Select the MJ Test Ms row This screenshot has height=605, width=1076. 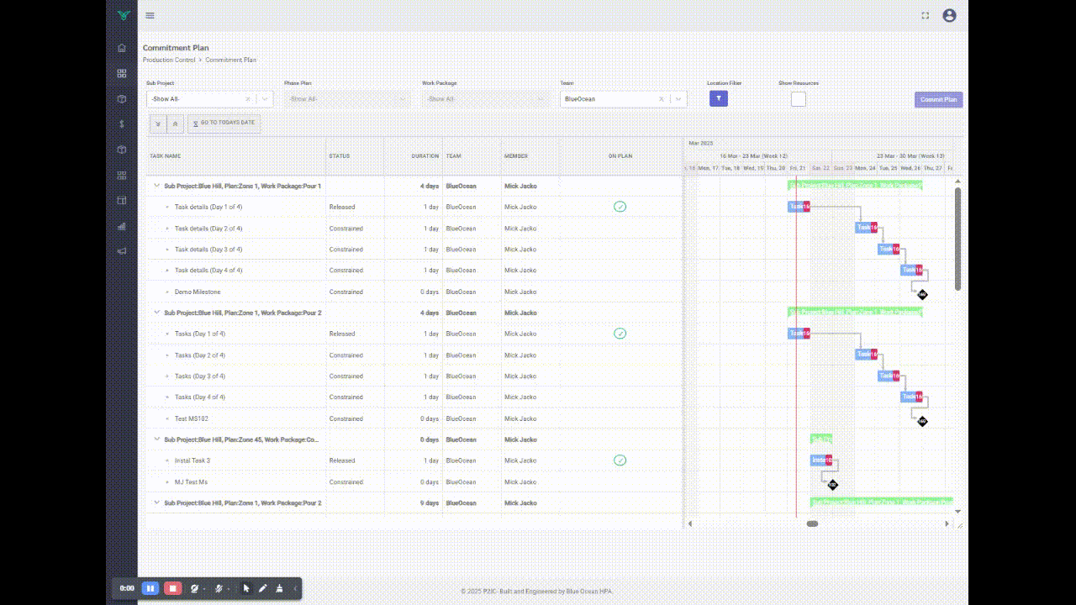(x=414, y=482)
